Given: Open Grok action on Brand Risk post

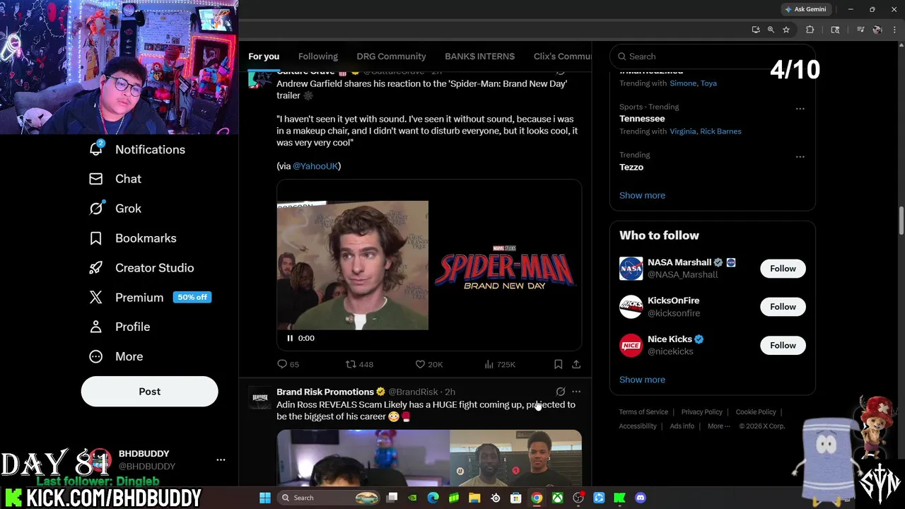Looking at the screenshot, I should tap(560, 392).
